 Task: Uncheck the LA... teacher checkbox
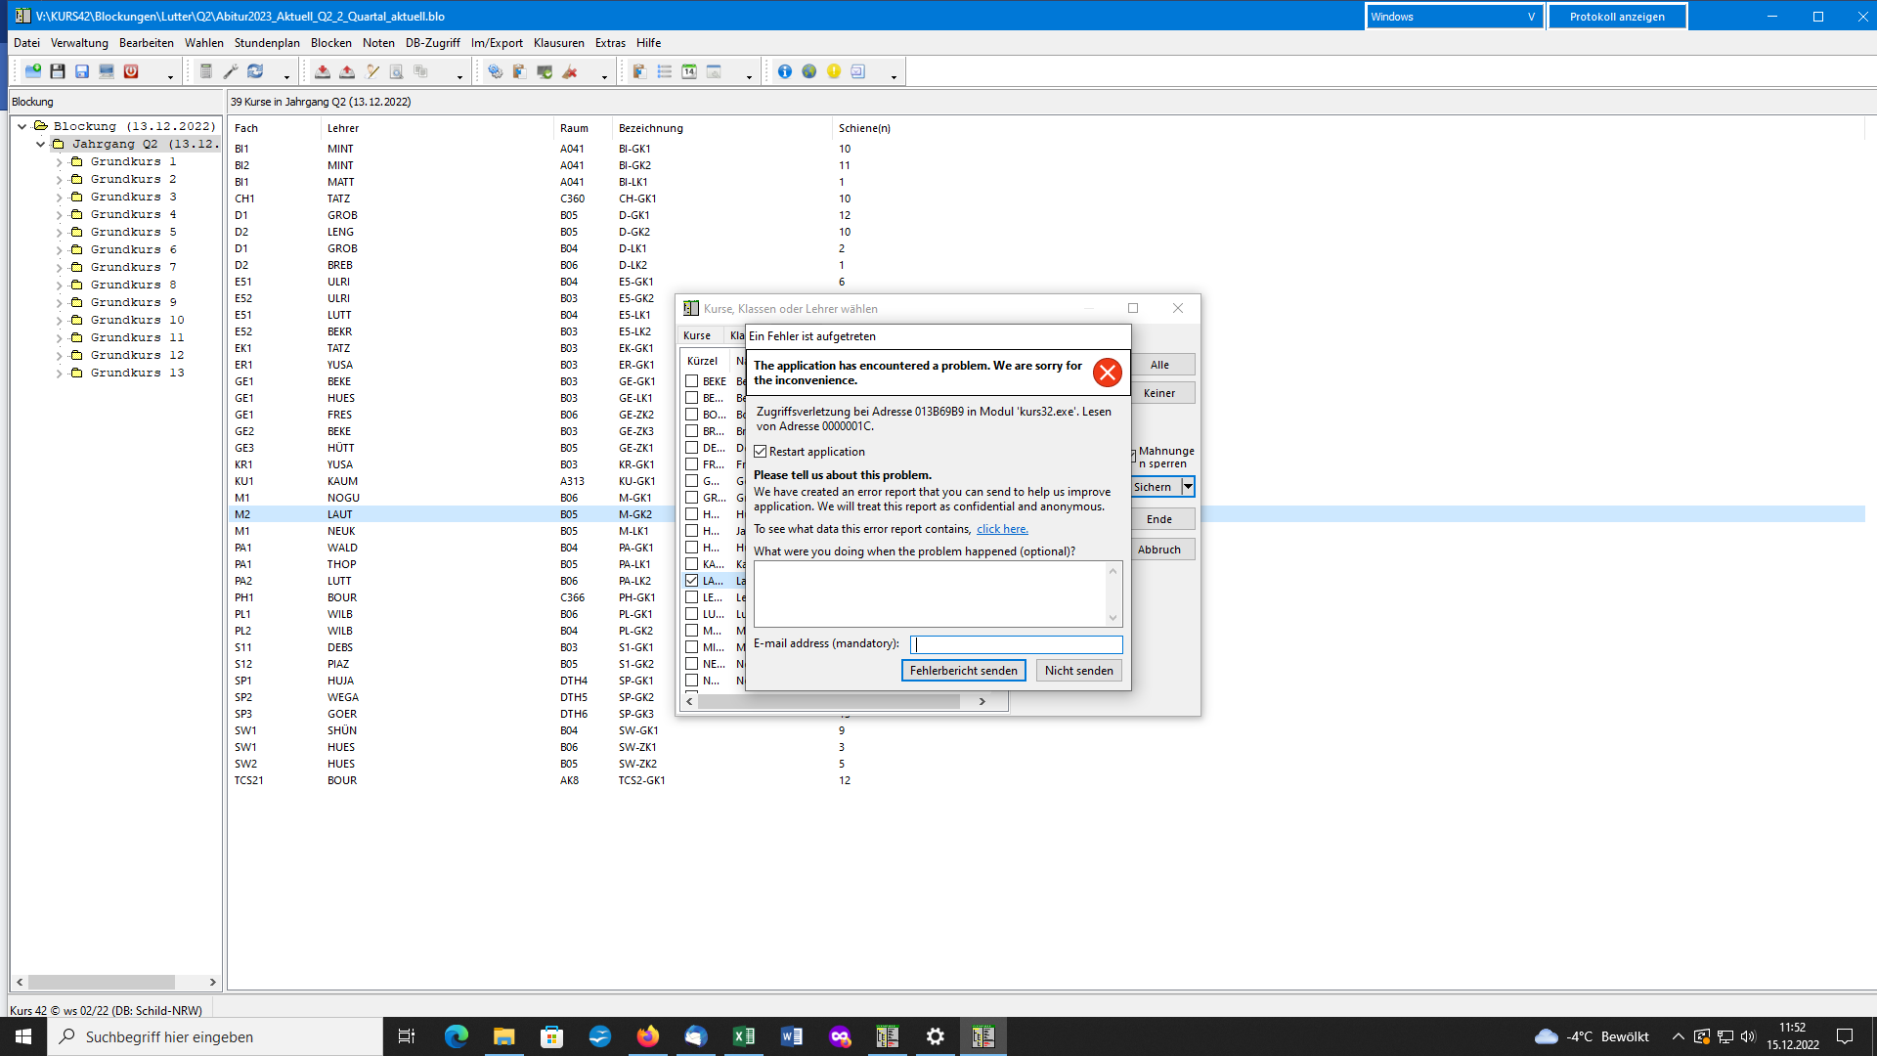692,581
